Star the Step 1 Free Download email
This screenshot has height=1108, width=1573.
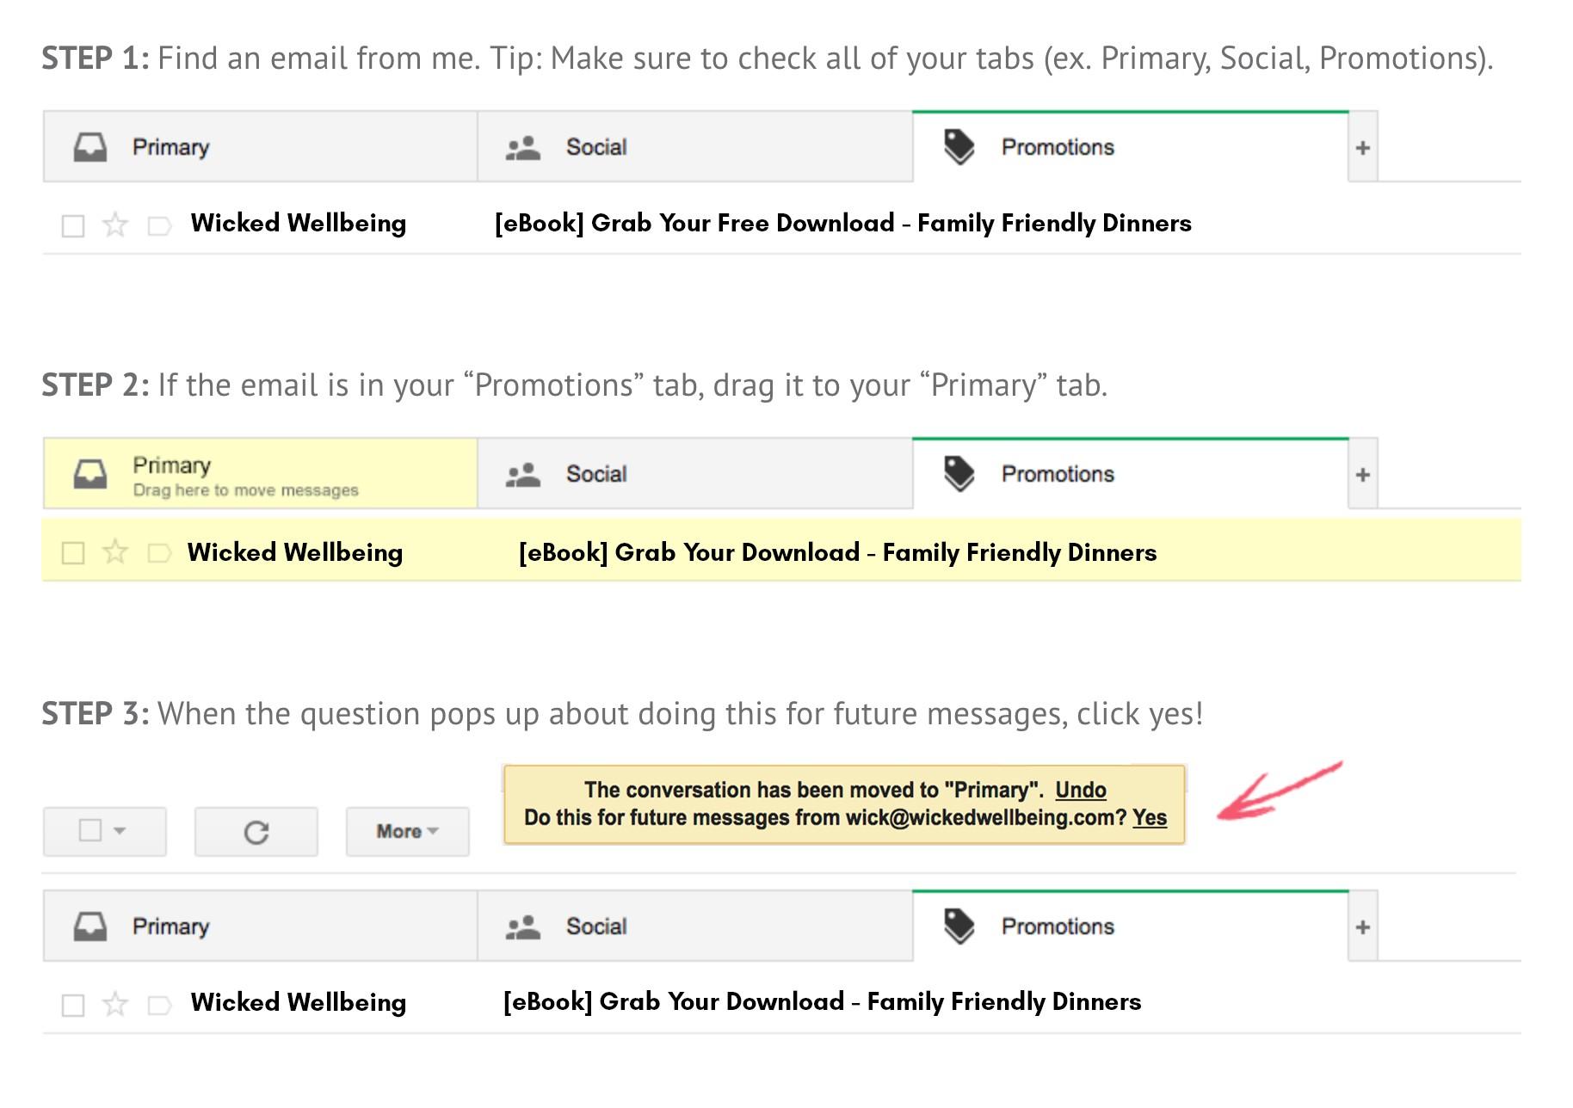115,225
